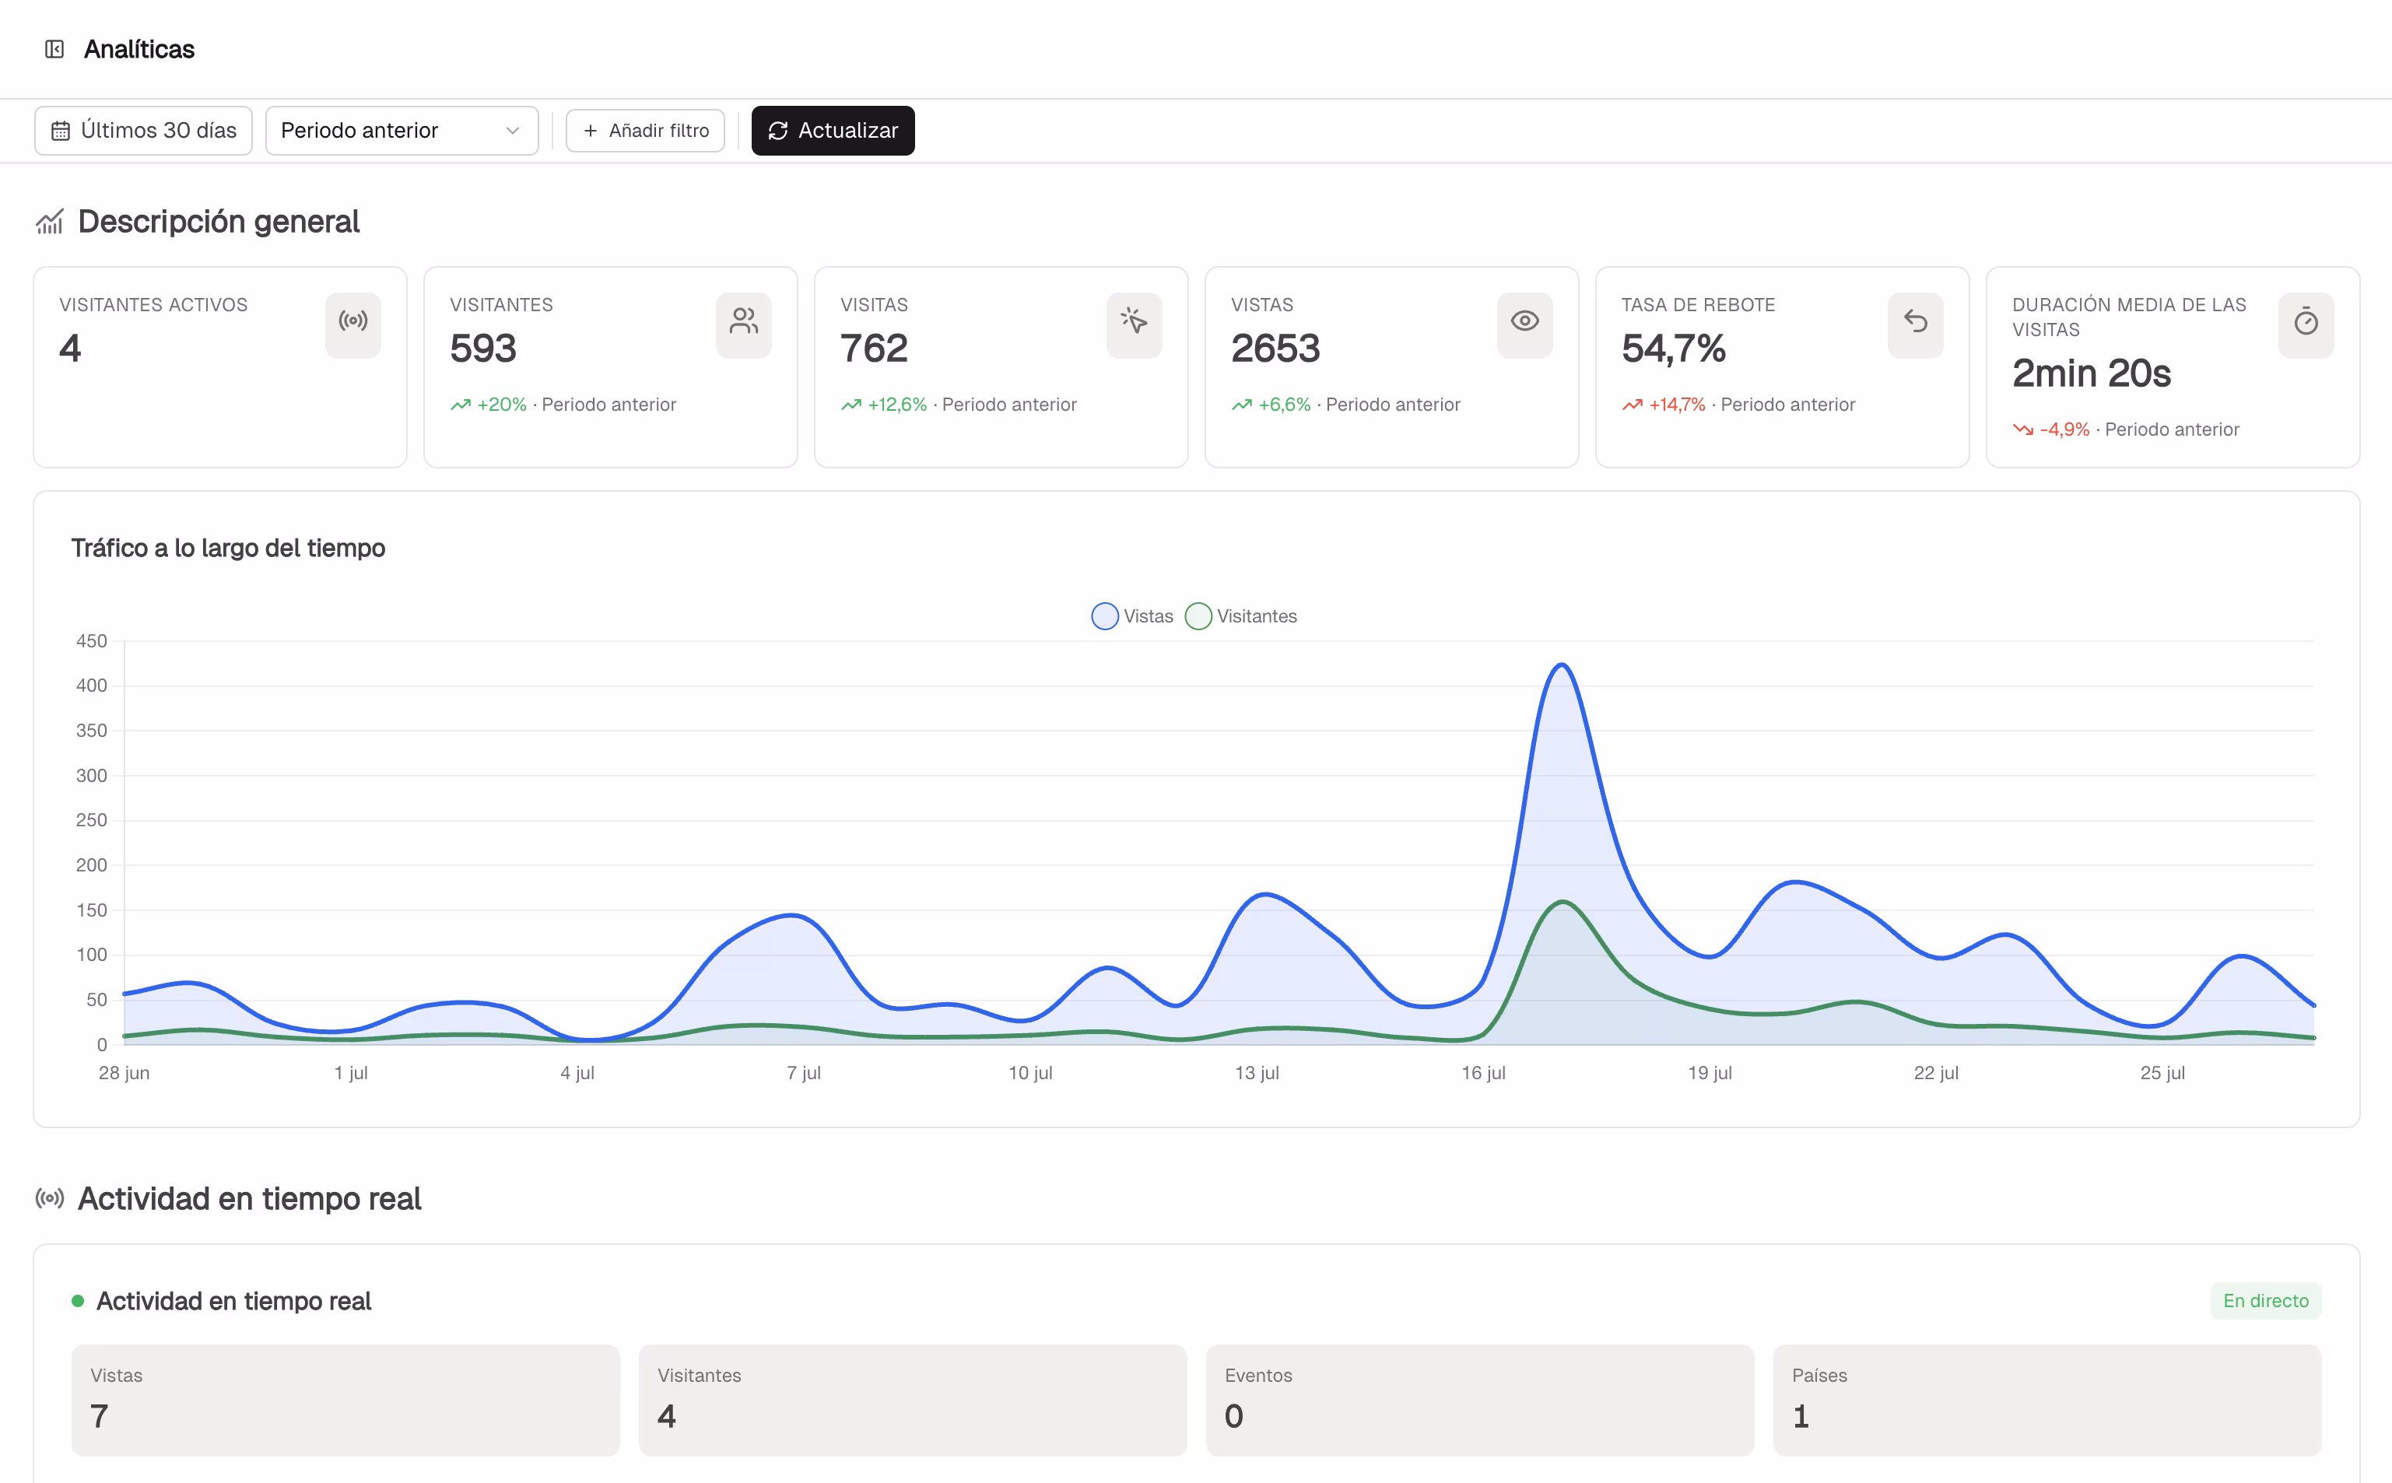Toggle the Visitantes series in chart legend
Viewport: 2392px width, 1483px height.
tap(1240, 616)
